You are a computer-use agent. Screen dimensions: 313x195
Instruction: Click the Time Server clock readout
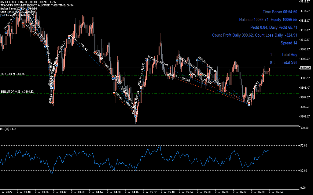[x=280, y=12]
